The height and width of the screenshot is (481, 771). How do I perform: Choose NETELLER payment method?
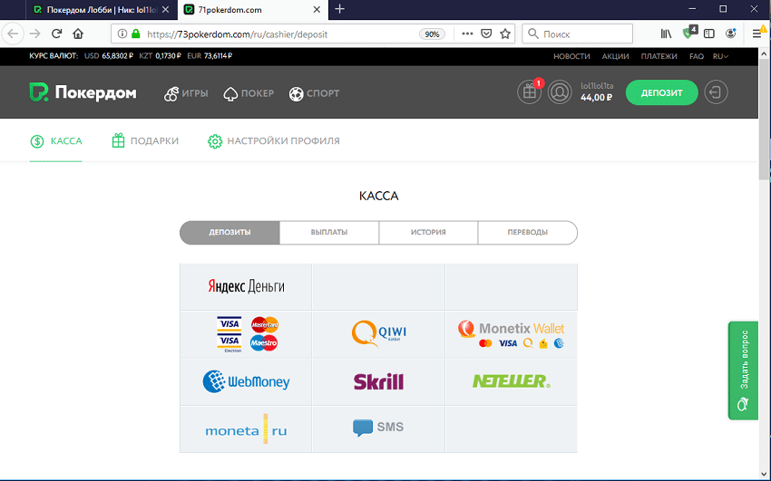[x=512, y=381]
